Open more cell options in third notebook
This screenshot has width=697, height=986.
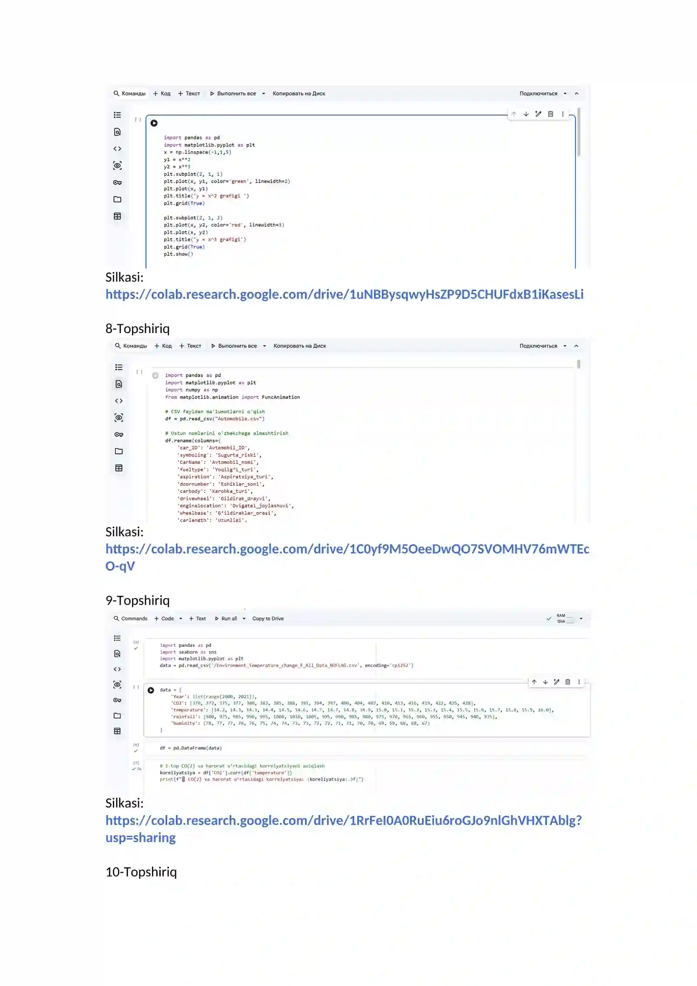pos(579,682)
